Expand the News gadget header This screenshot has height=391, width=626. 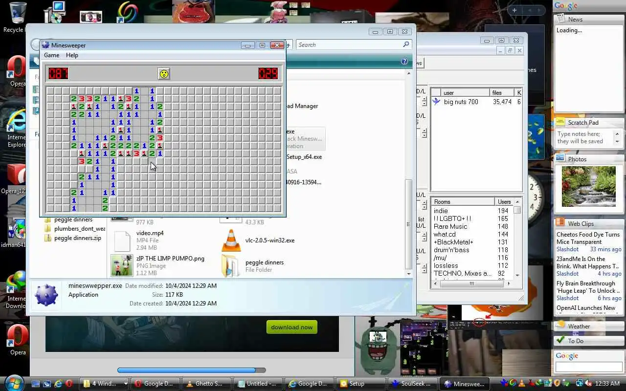click(x=589, y=19)
